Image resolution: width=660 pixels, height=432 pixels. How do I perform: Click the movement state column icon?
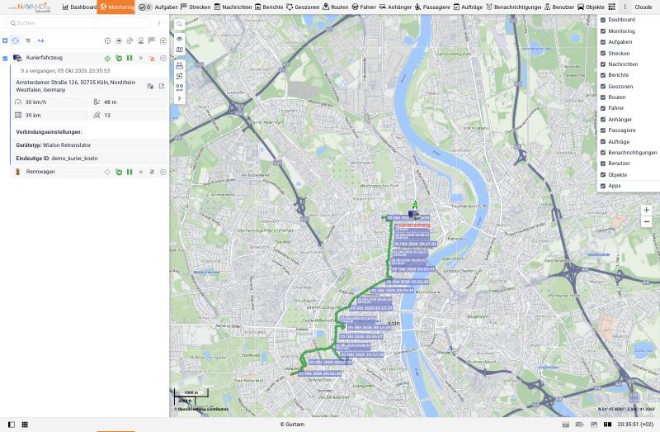[119, 40]
